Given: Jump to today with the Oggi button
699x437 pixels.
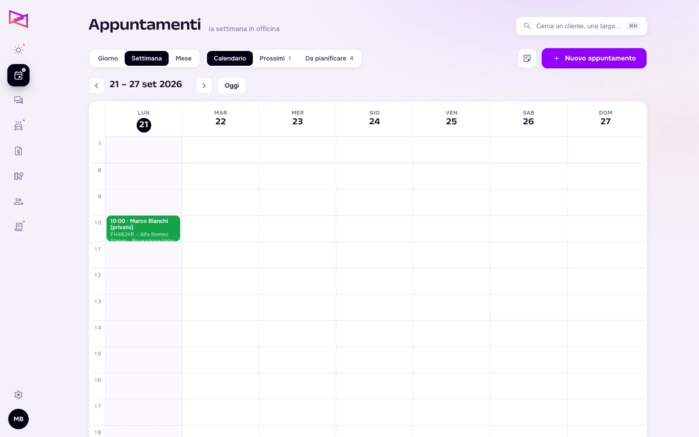Looking at the screenshot, I should click(x=232, y=86).
